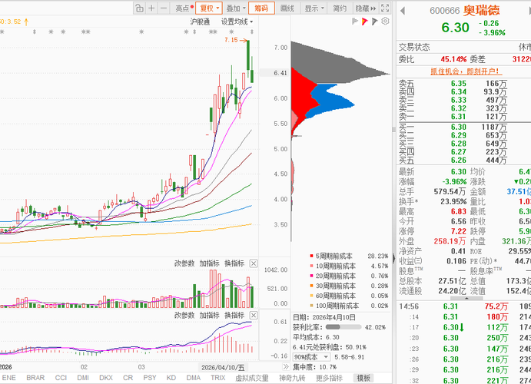Toggle 简约 simple mode
This screenshot has height=384, width=531.
point(340,8)
